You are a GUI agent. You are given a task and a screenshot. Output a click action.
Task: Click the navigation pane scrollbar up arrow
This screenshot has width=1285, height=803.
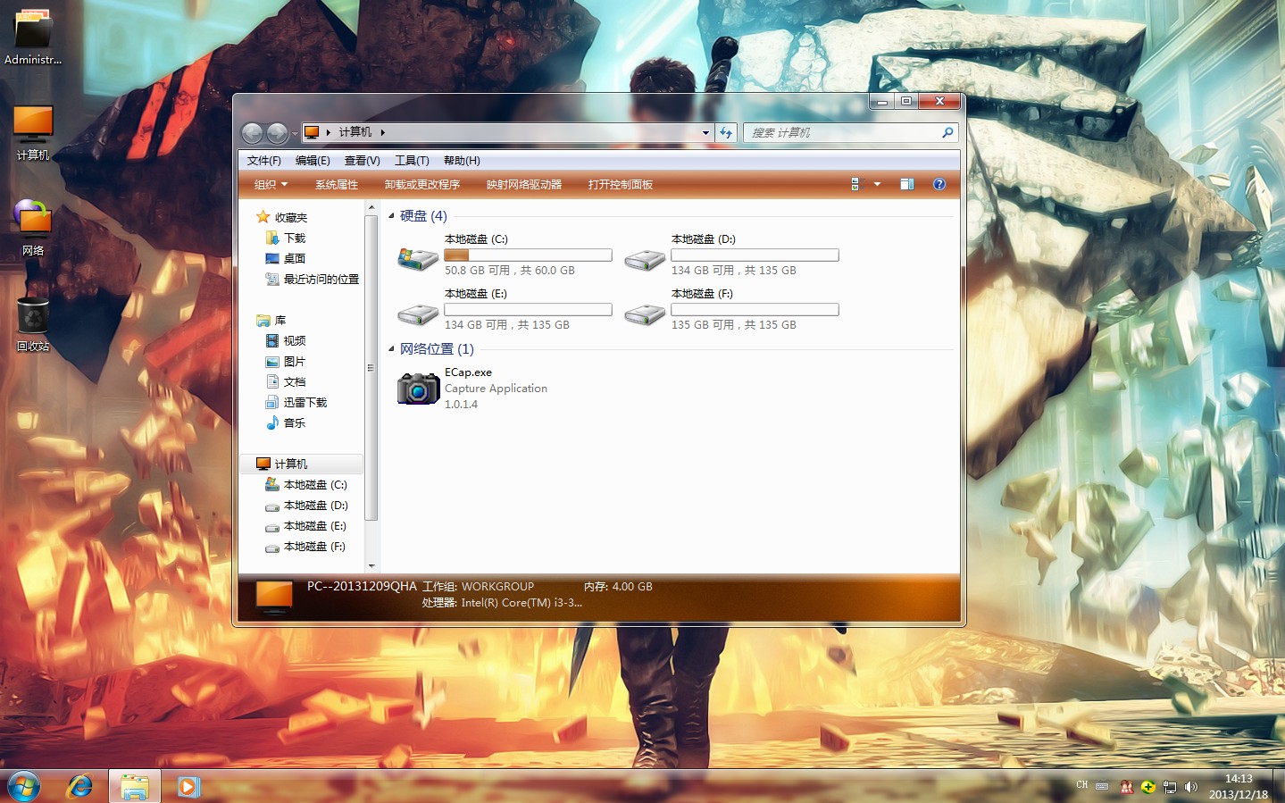(x=371, y=207)
